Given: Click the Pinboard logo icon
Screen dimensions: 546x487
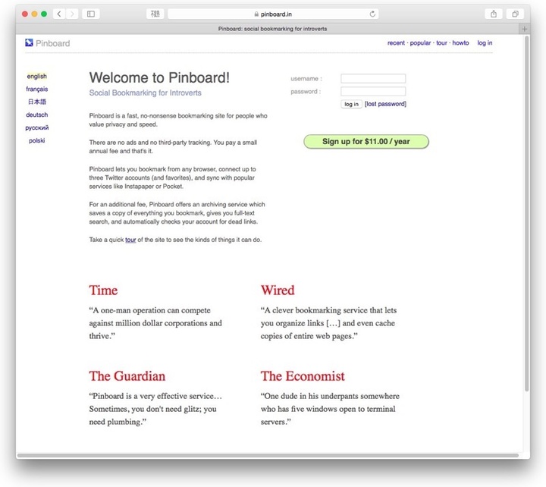Looking at the screenshot, I should click(x=29, y=43).
